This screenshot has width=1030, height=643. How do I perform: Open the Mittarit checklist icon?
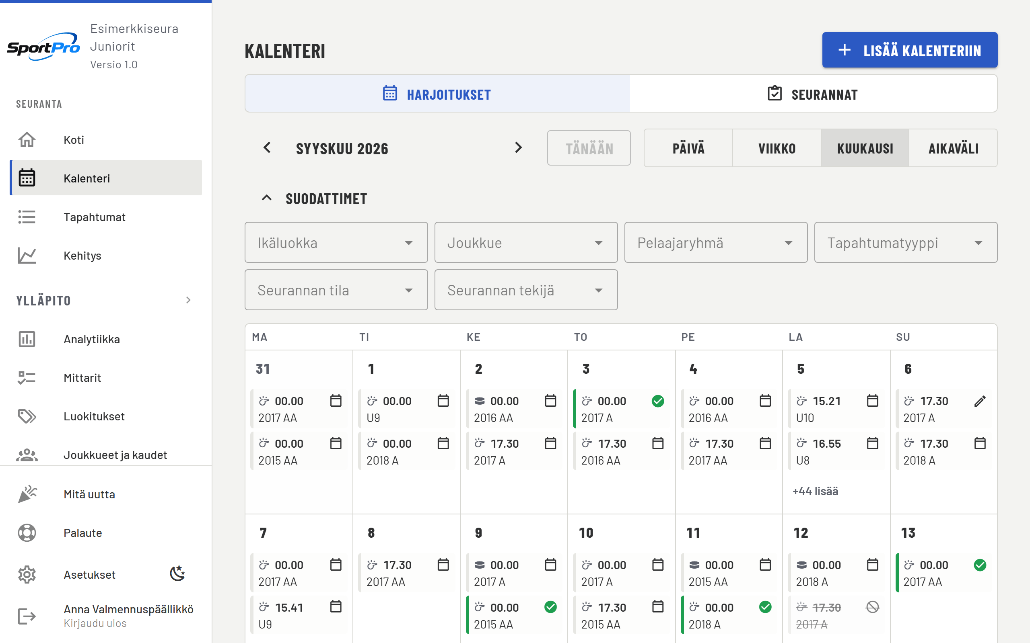(x=27, y=378)
